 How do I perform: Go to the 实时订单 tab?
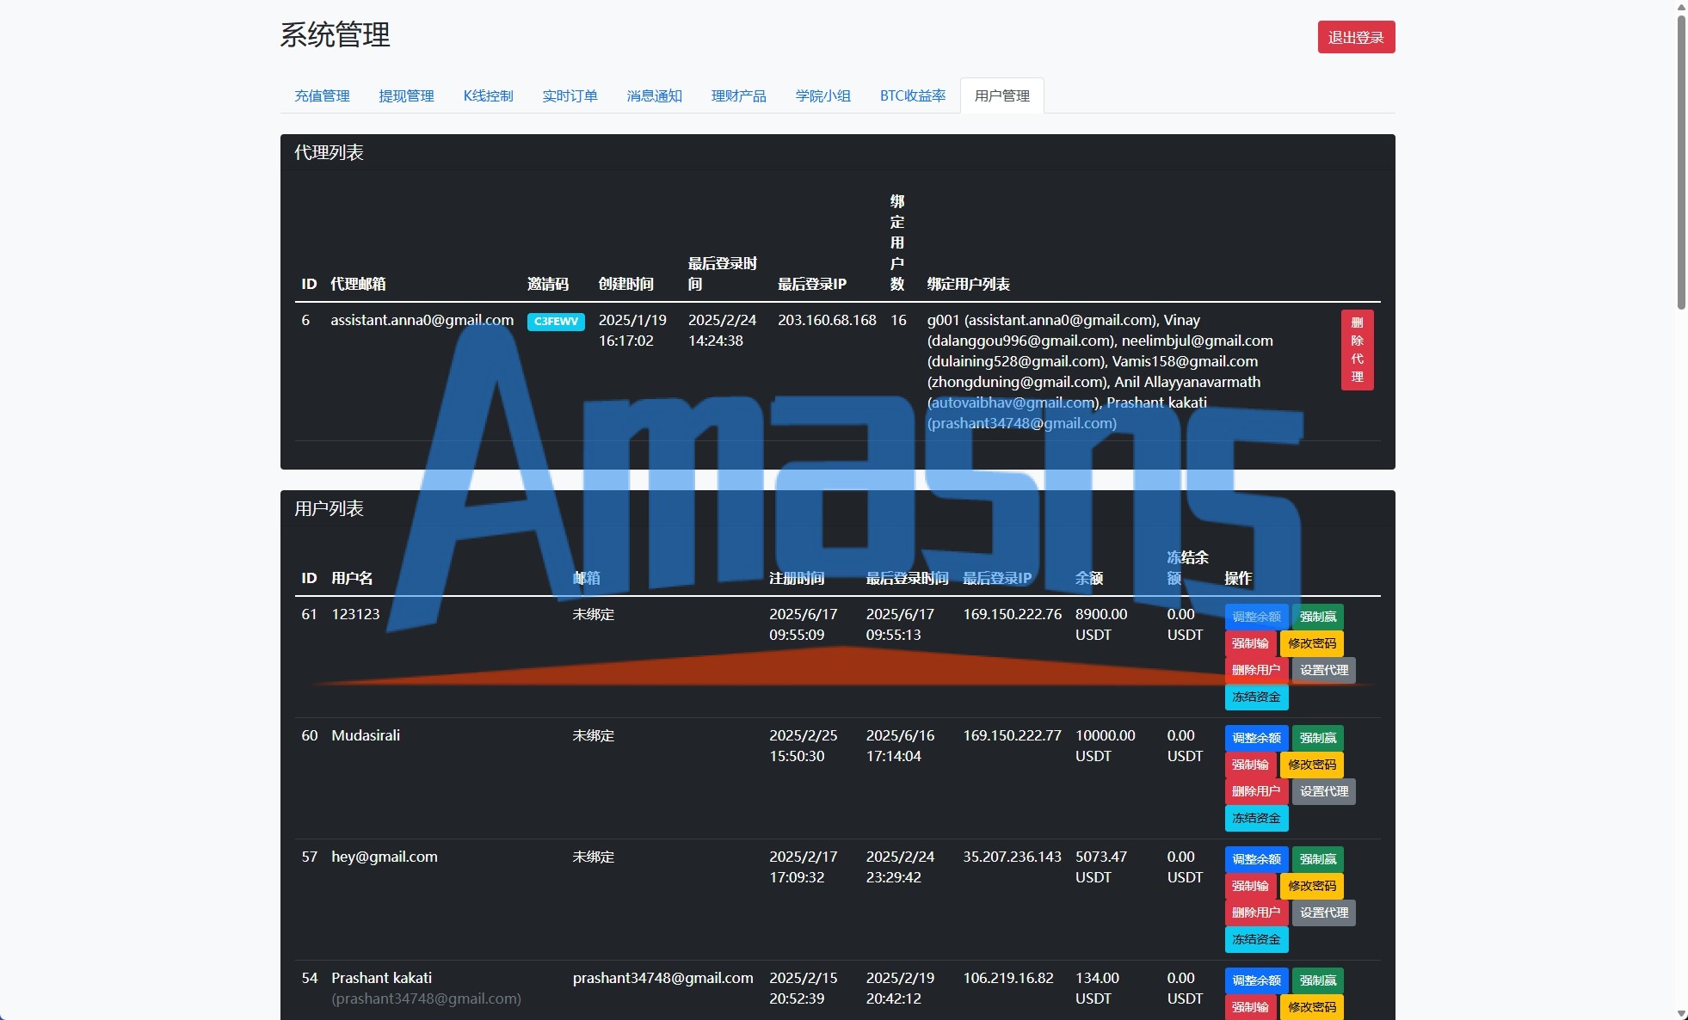(x=570, y=95)
